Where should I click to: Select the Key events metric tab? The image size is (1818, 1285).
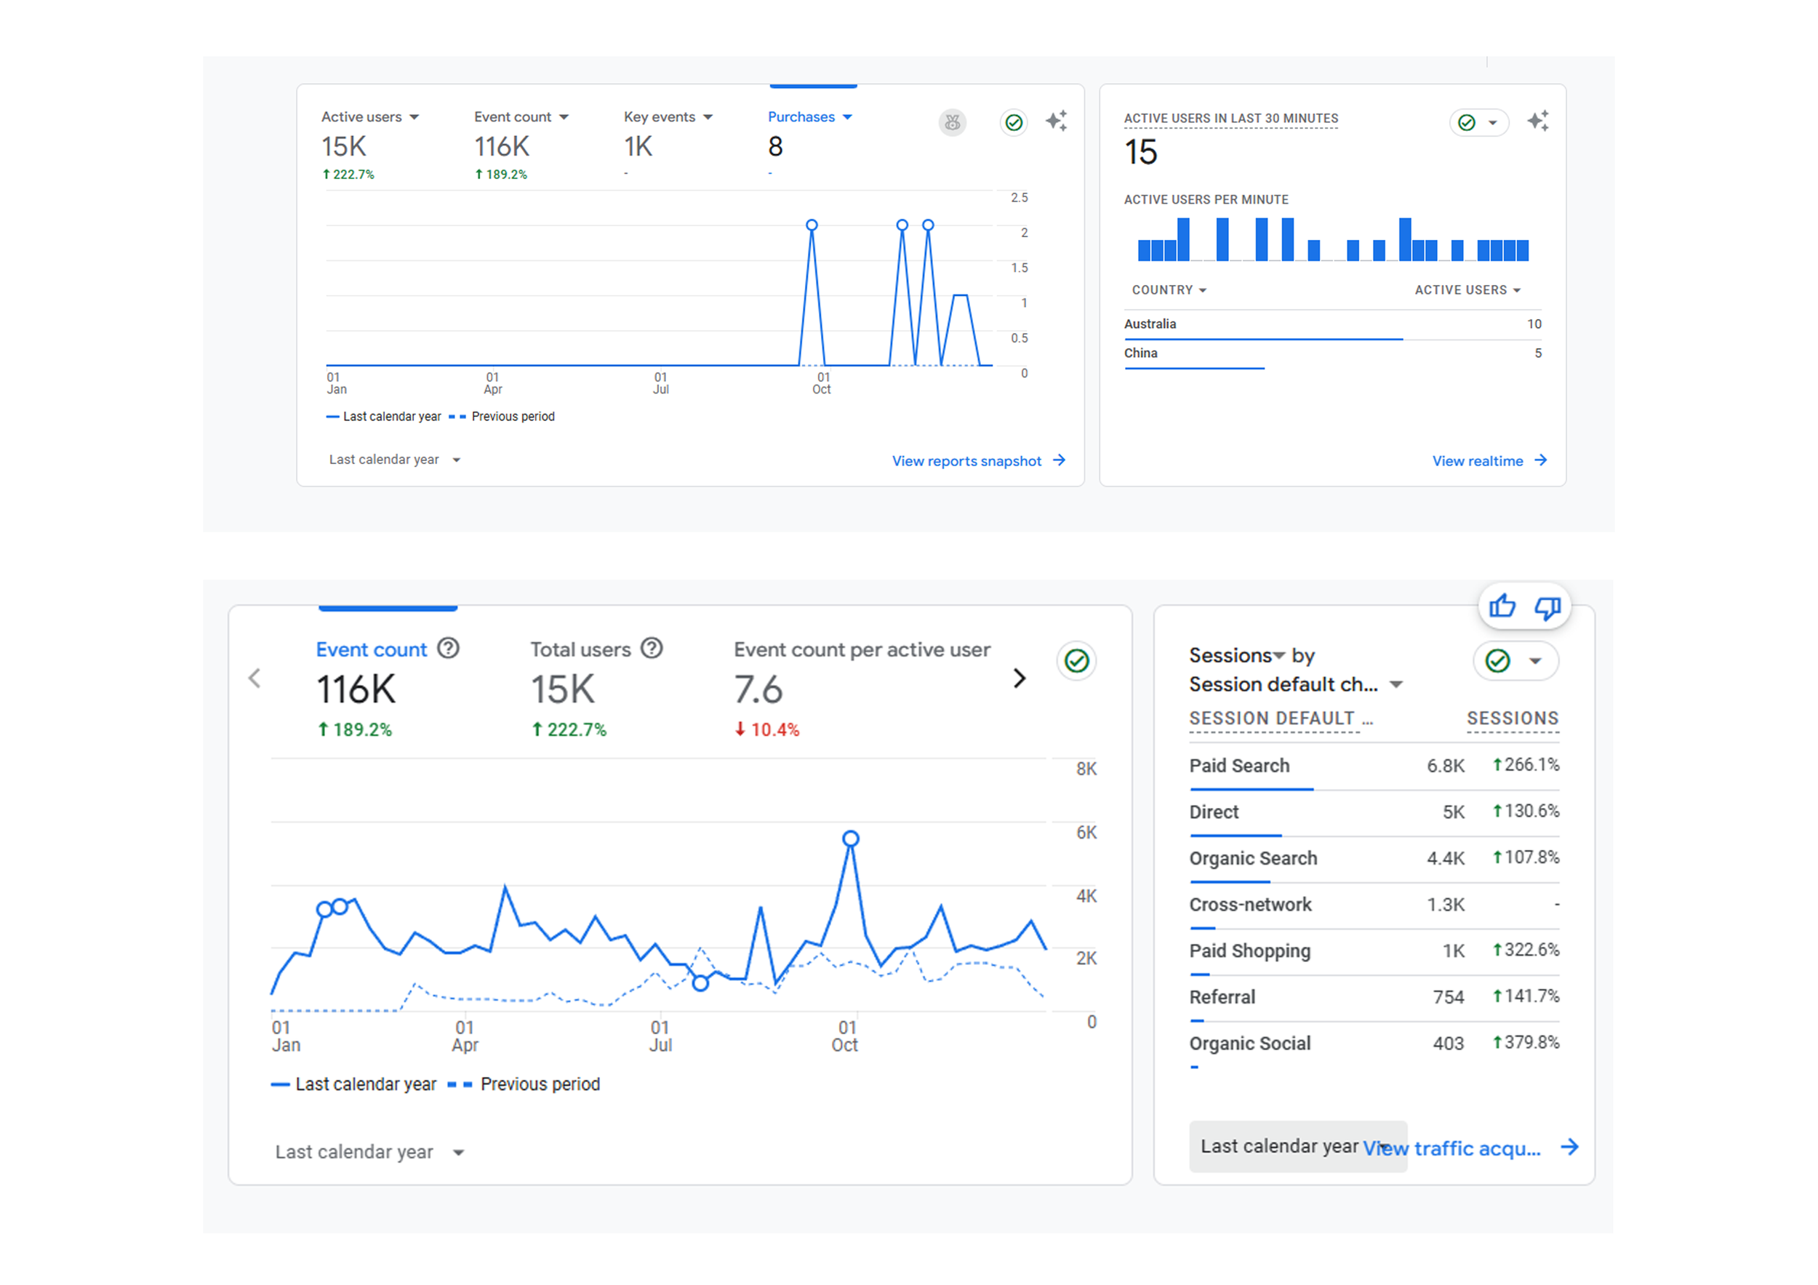[x=659, y=117]
